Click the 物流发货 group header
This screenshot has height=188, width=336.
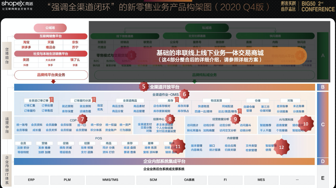click(216, 100)
